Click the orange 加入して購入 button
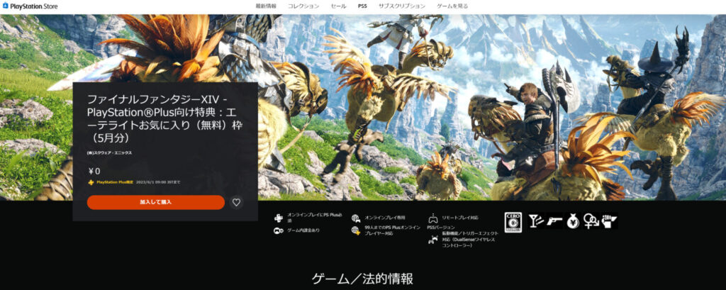Image resolution: width=726 pixels, height=290 pixels. (x=155, y=203)
